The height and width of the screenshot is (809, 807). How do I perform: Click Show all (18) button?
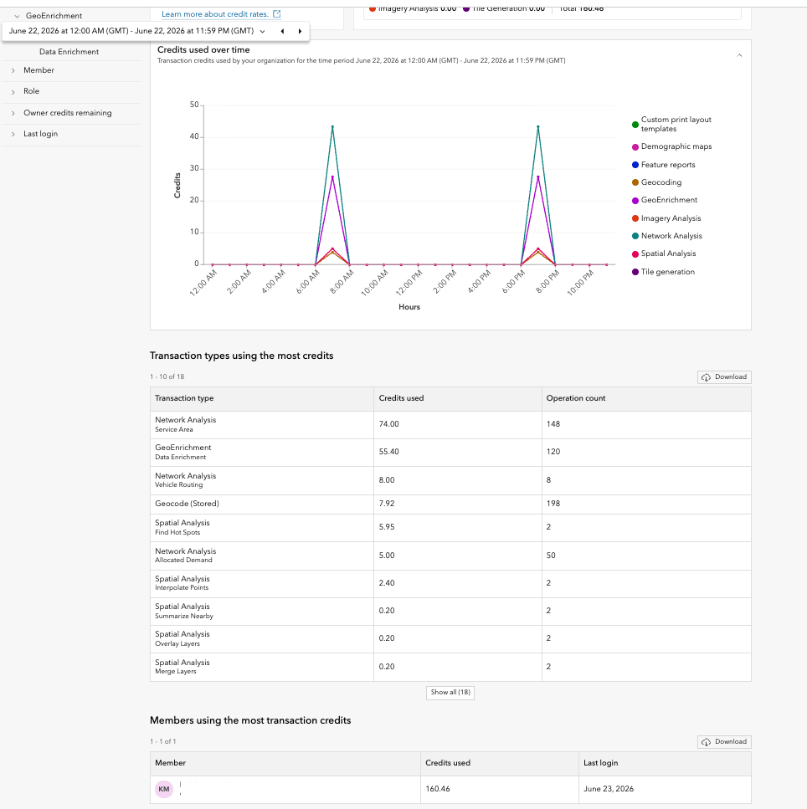click(x=450, y=693)
